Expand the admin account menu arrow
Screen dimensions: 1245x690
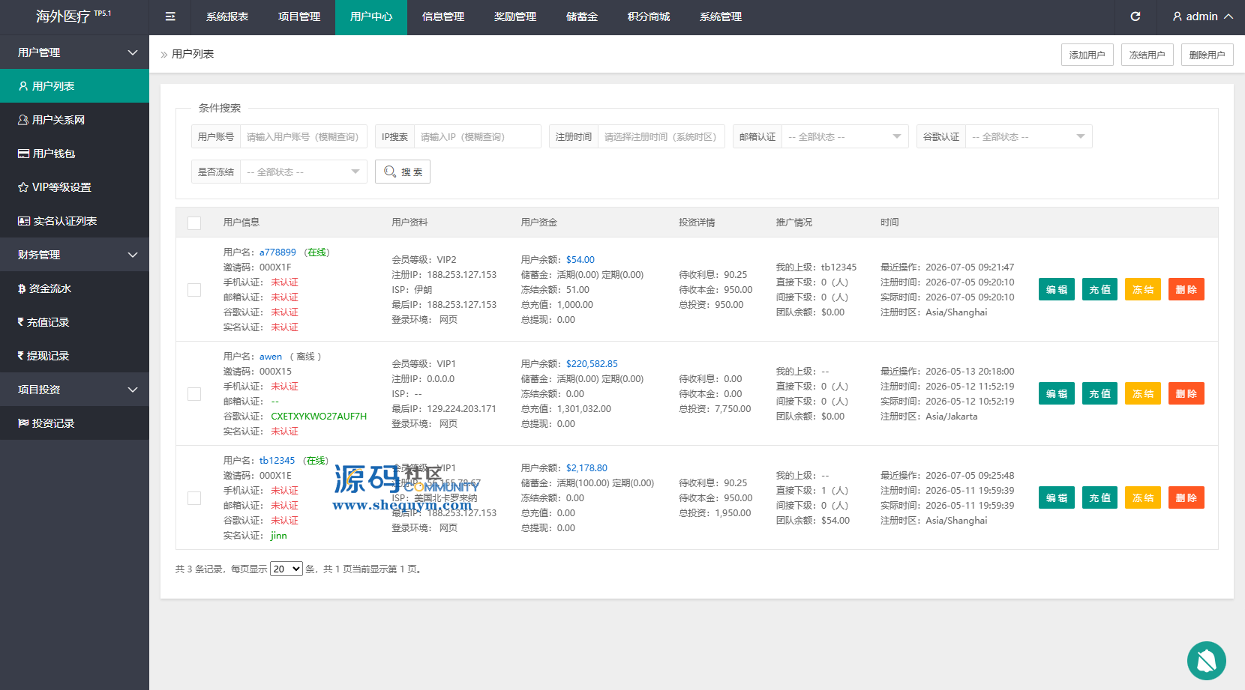click(1228, 16)
